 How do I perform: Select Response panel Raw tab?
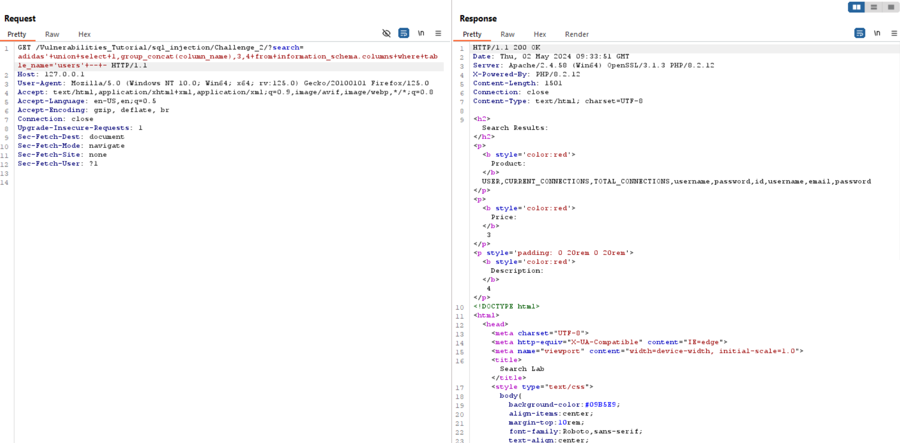coord(507,34)
